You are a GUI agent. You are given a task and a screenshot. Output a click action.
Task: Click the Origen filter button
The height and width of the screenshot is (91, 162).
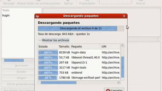coord(18,78)
